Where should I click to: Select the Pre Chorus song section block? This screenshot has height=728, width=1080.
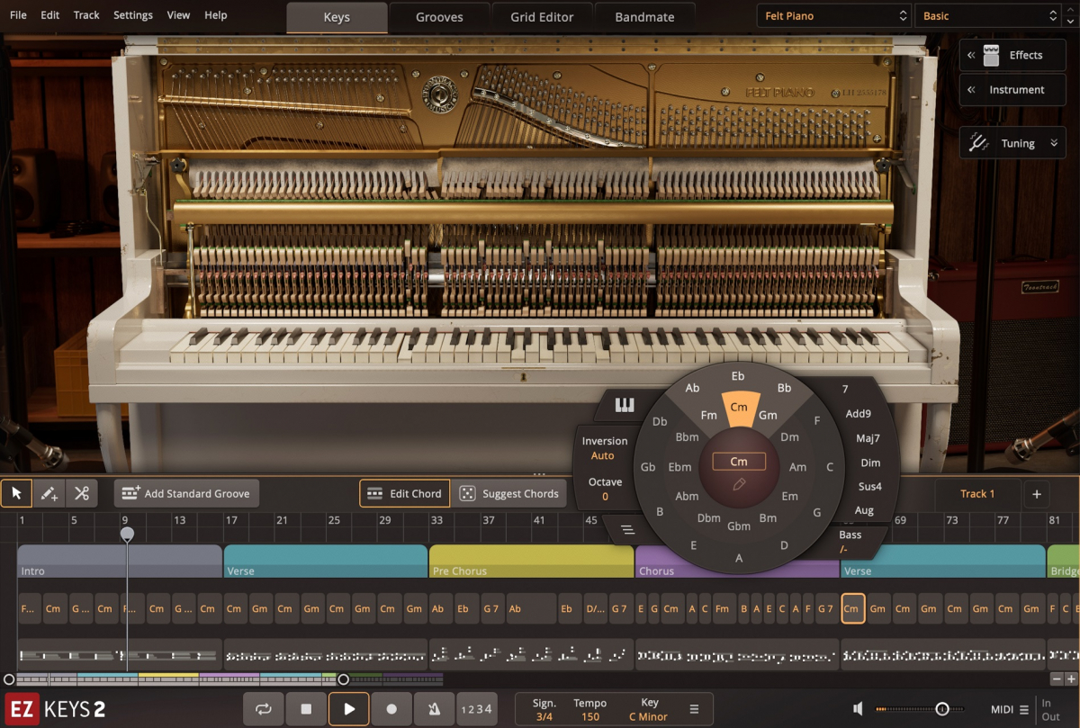click(531, 562)
